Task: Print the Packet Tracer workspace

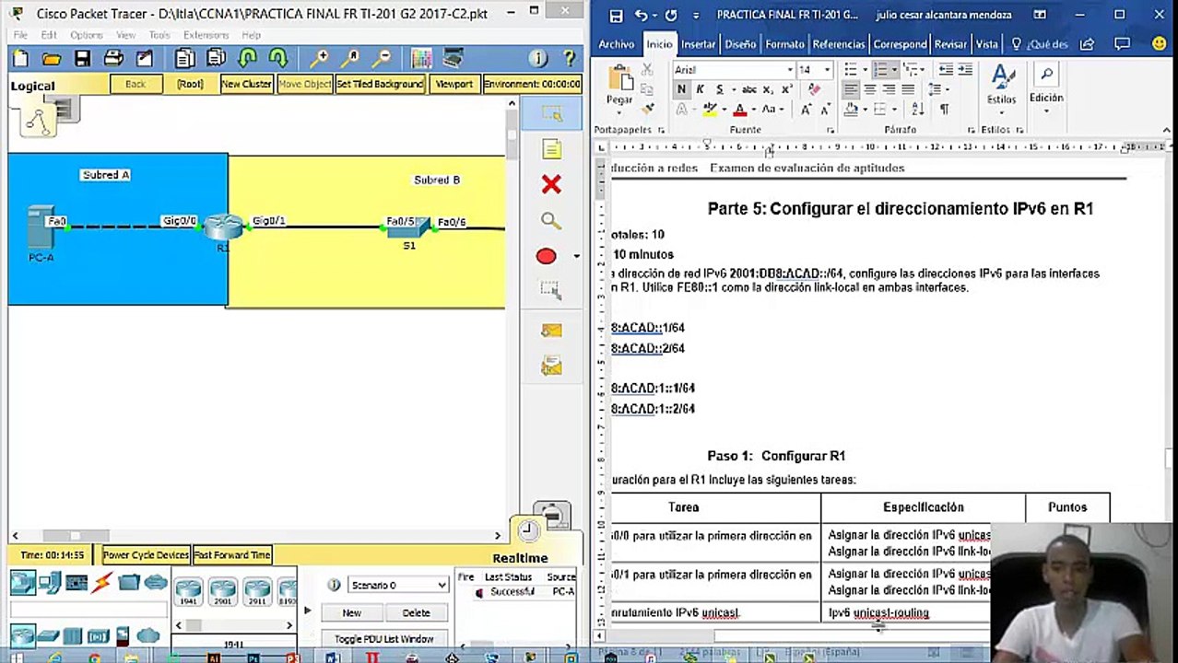Action: (x=113, y=58)
